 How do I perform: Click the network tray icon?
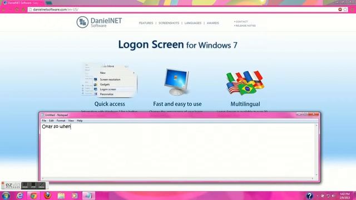(x=328, y=196)
